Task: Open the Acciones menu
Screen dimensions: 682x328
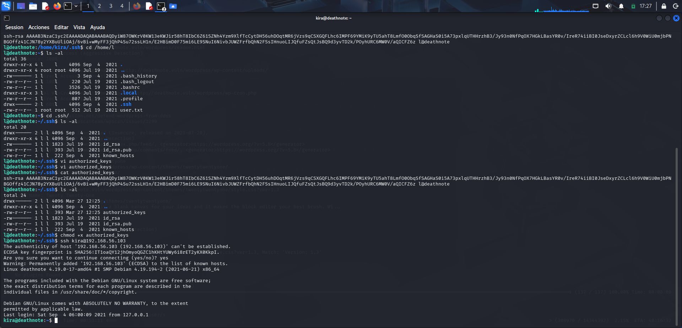Action: coord(39,27)
